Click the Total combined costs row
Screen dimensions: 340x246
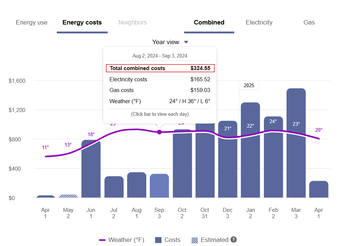coord(160,68)
